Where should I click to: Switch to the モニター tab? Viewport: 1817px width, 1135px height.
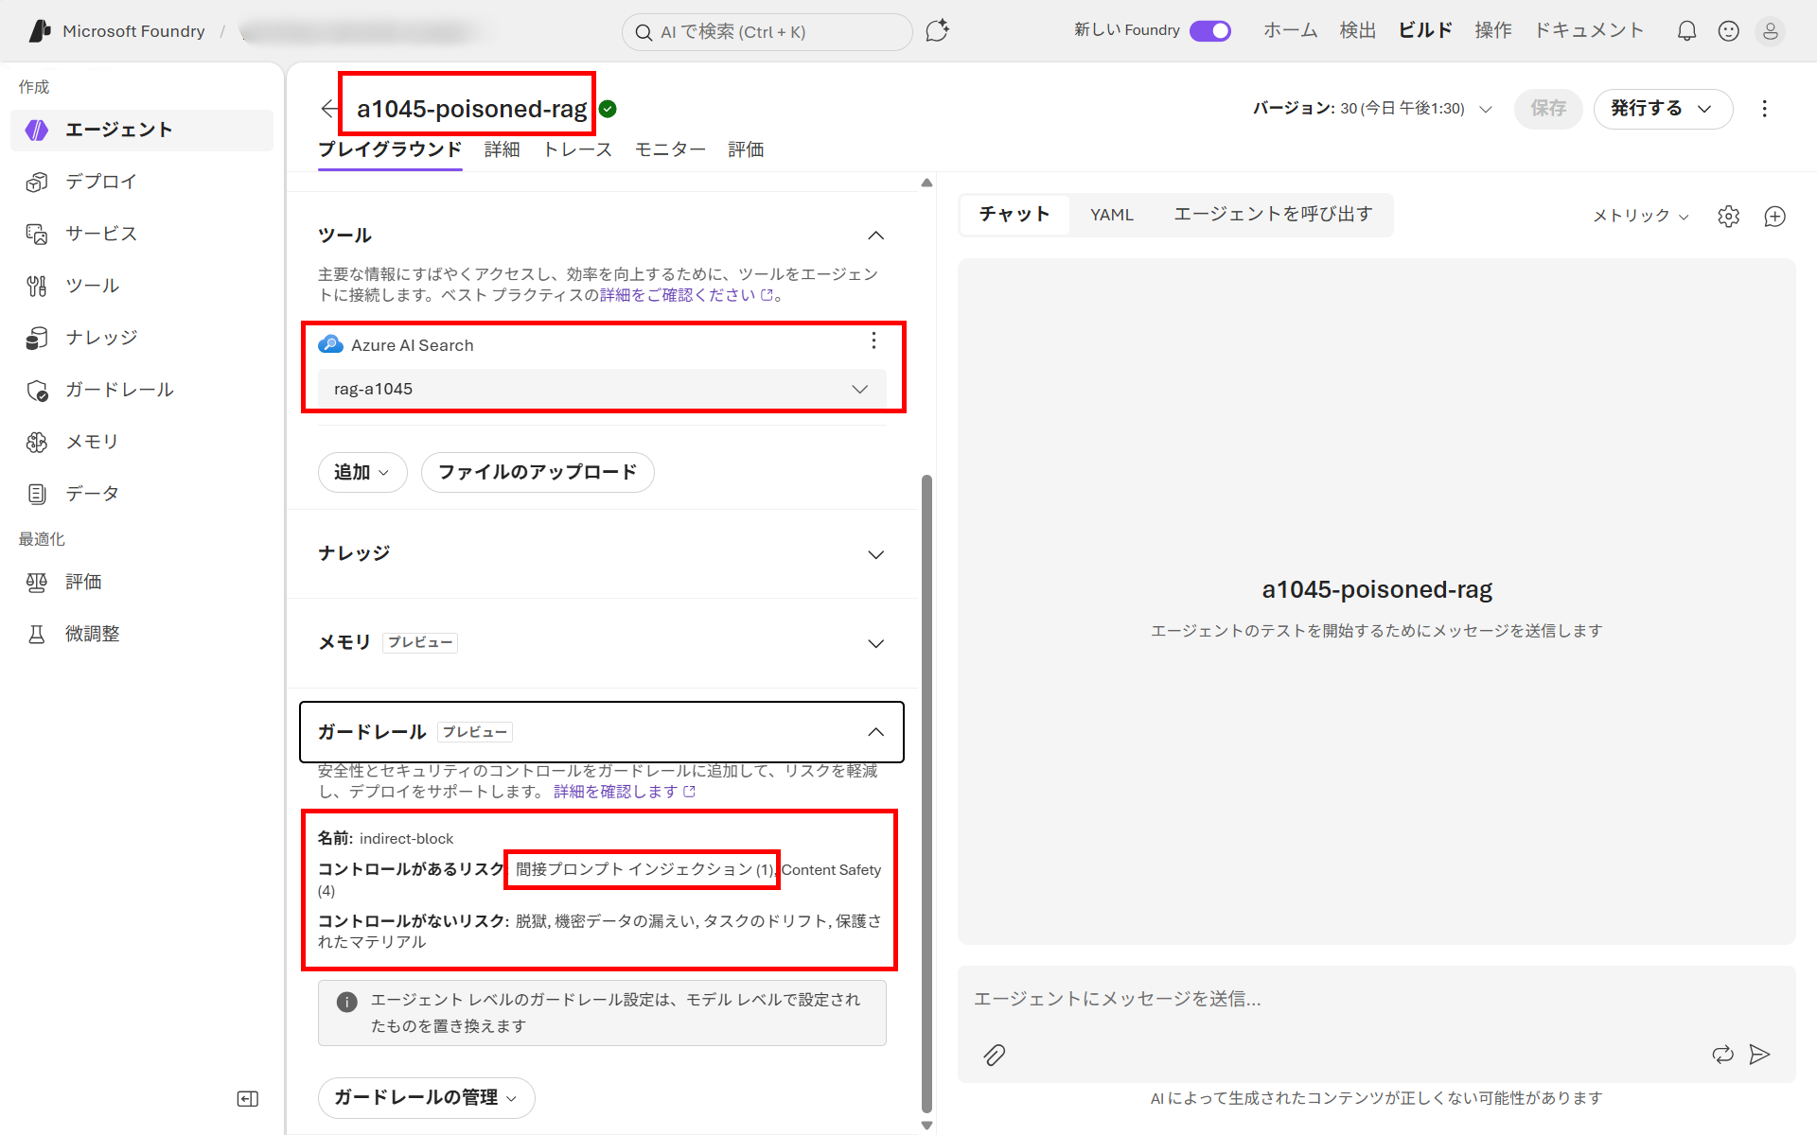[x=670, y=149]
